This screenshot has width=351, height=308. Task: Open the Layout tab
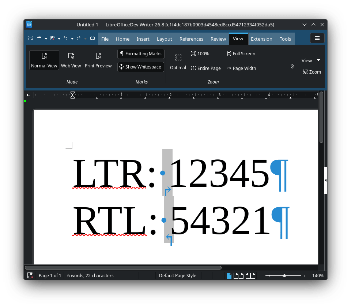pos(164,39)
